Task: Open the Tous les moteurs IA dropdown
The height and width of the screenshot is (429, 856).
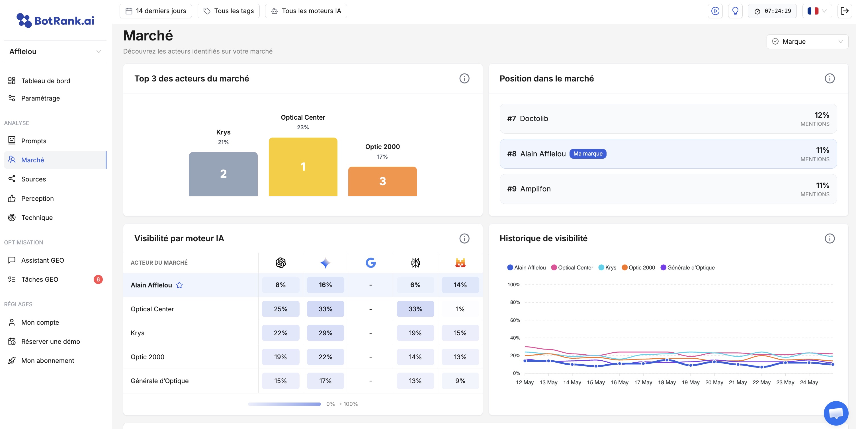Action: pyautogui.click(x=306, y=11)
